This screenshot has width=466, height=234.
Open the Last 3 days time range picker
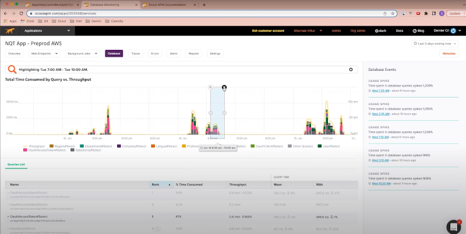tap(435, 43)
